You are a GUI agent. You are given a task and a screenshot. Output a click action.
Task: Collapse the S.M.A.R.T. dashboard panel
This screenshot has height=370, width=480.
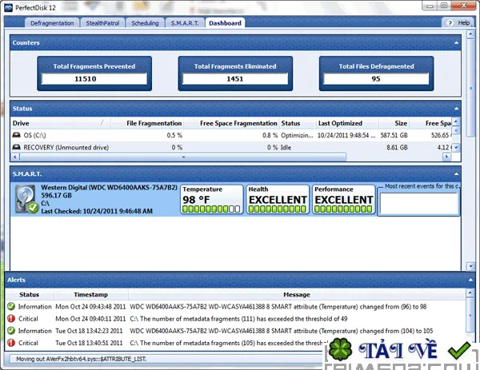coord(456,174)
